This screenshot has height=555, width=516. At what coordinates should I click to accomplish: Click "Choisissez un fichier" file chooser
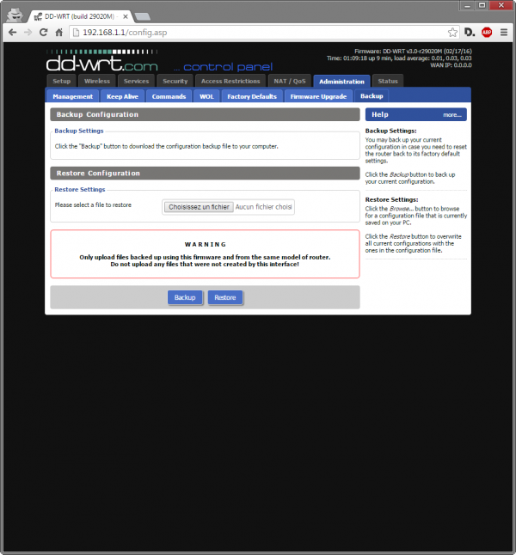pos(200,207)
